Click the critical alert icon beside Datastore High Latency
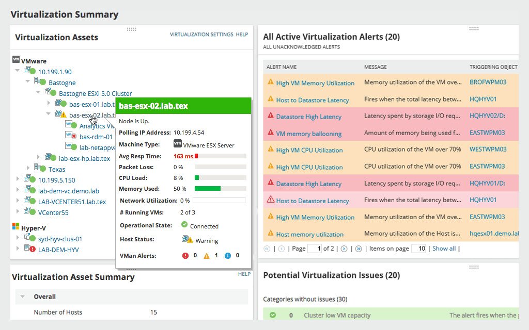This screenshot has height=330, width=529. point(271,117)
